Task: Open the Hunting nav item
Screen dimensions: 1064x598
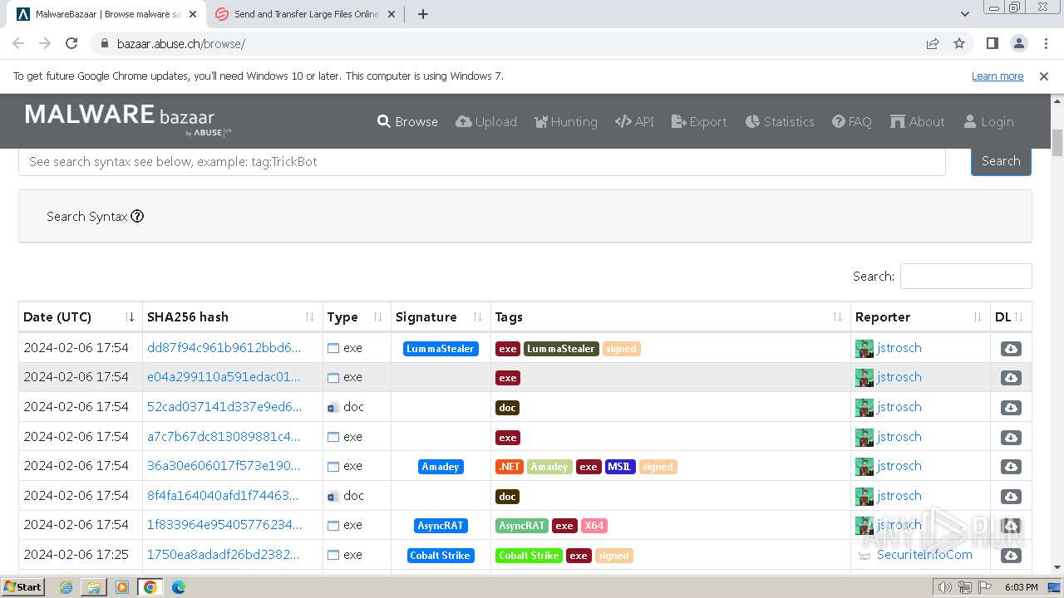Action: [x=565, y=122]
